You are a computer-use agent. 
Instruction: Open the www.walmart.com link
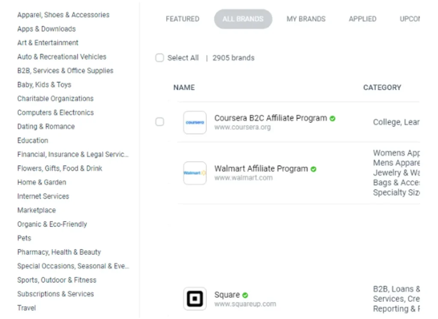(x=243, y=178)
